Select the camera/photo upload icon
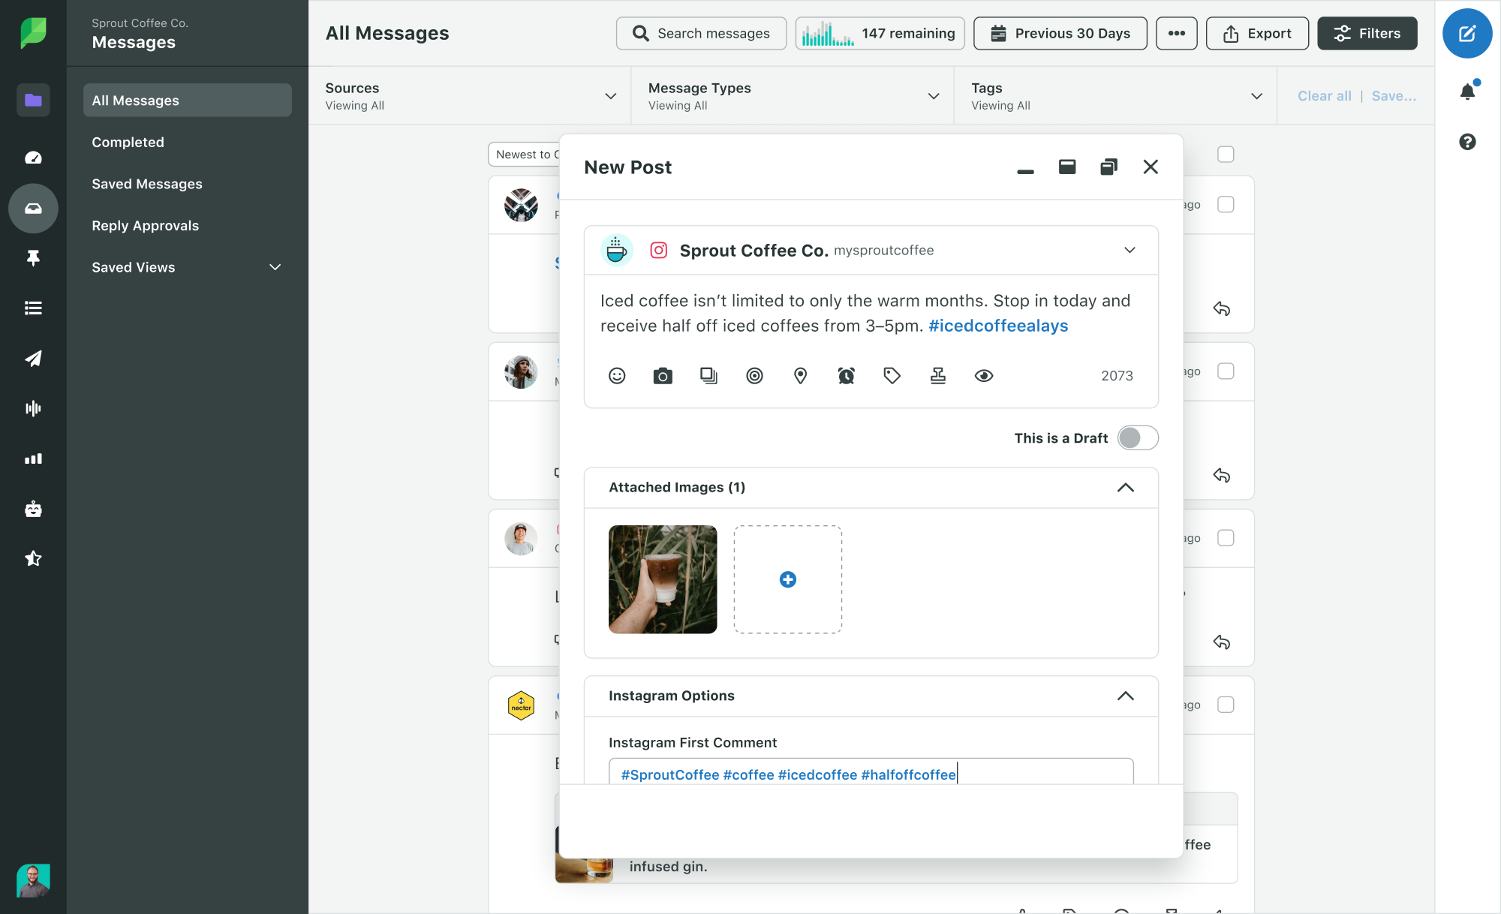This screenshot has width=1501, height=914. [663, 375]
